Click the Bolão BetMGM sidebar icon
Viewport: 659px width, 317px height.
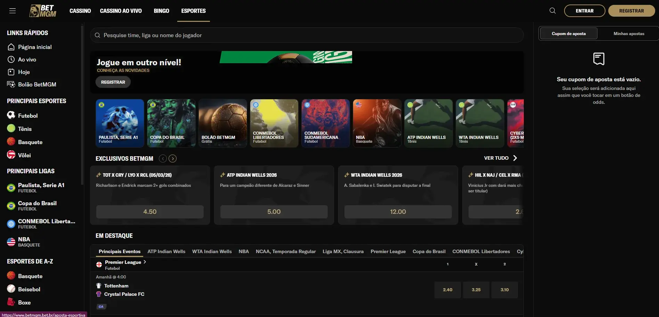11,84
